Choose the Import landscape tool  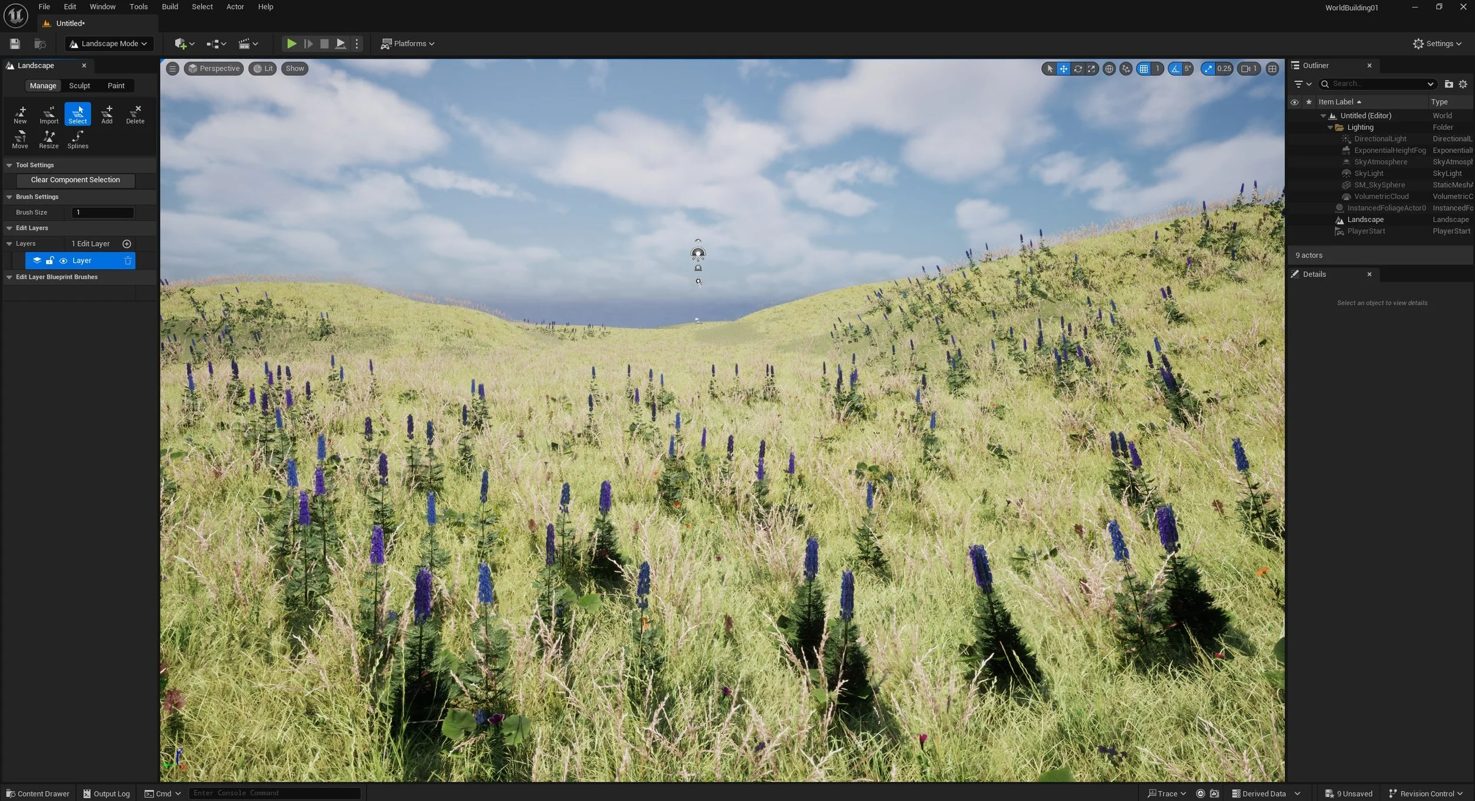click(49, 115)
